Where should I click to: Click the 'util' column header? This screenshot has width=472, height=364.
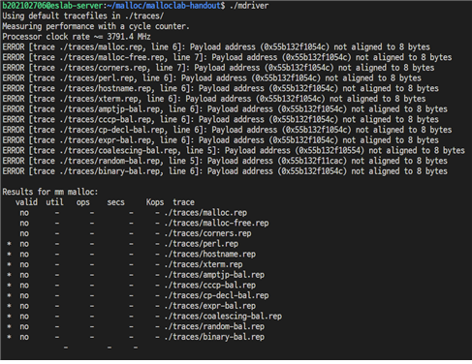[x=54, y=202]
